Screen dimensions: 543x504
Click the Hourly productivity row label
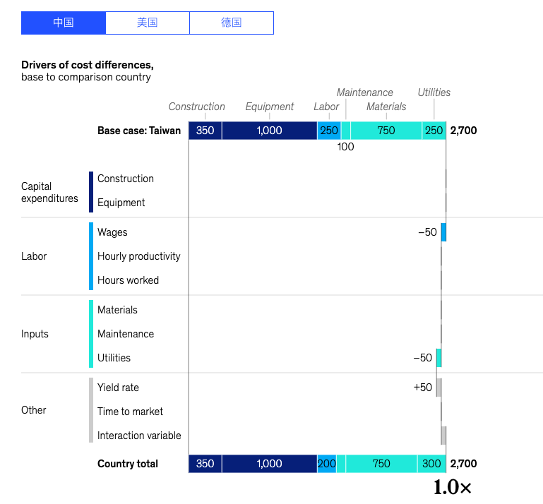(x=139, y=256)
